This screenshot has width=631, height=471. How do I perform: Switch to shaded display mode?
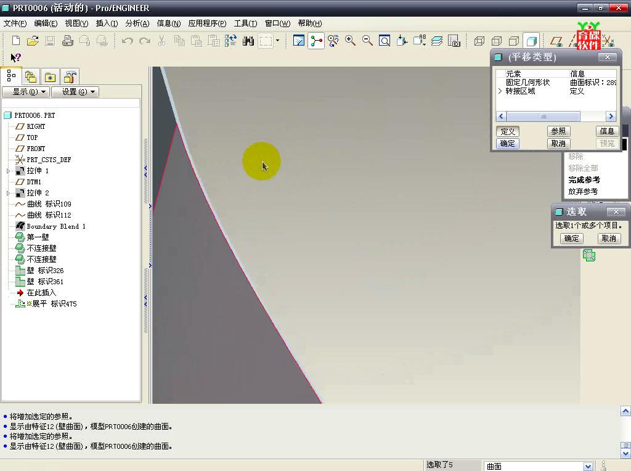point(531,41)
